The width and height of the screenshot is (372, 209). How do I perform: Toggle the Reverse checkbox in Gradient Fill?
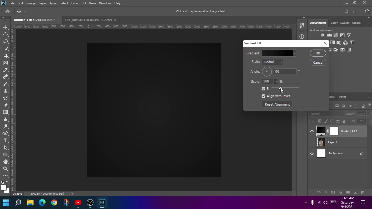point(263,89)
